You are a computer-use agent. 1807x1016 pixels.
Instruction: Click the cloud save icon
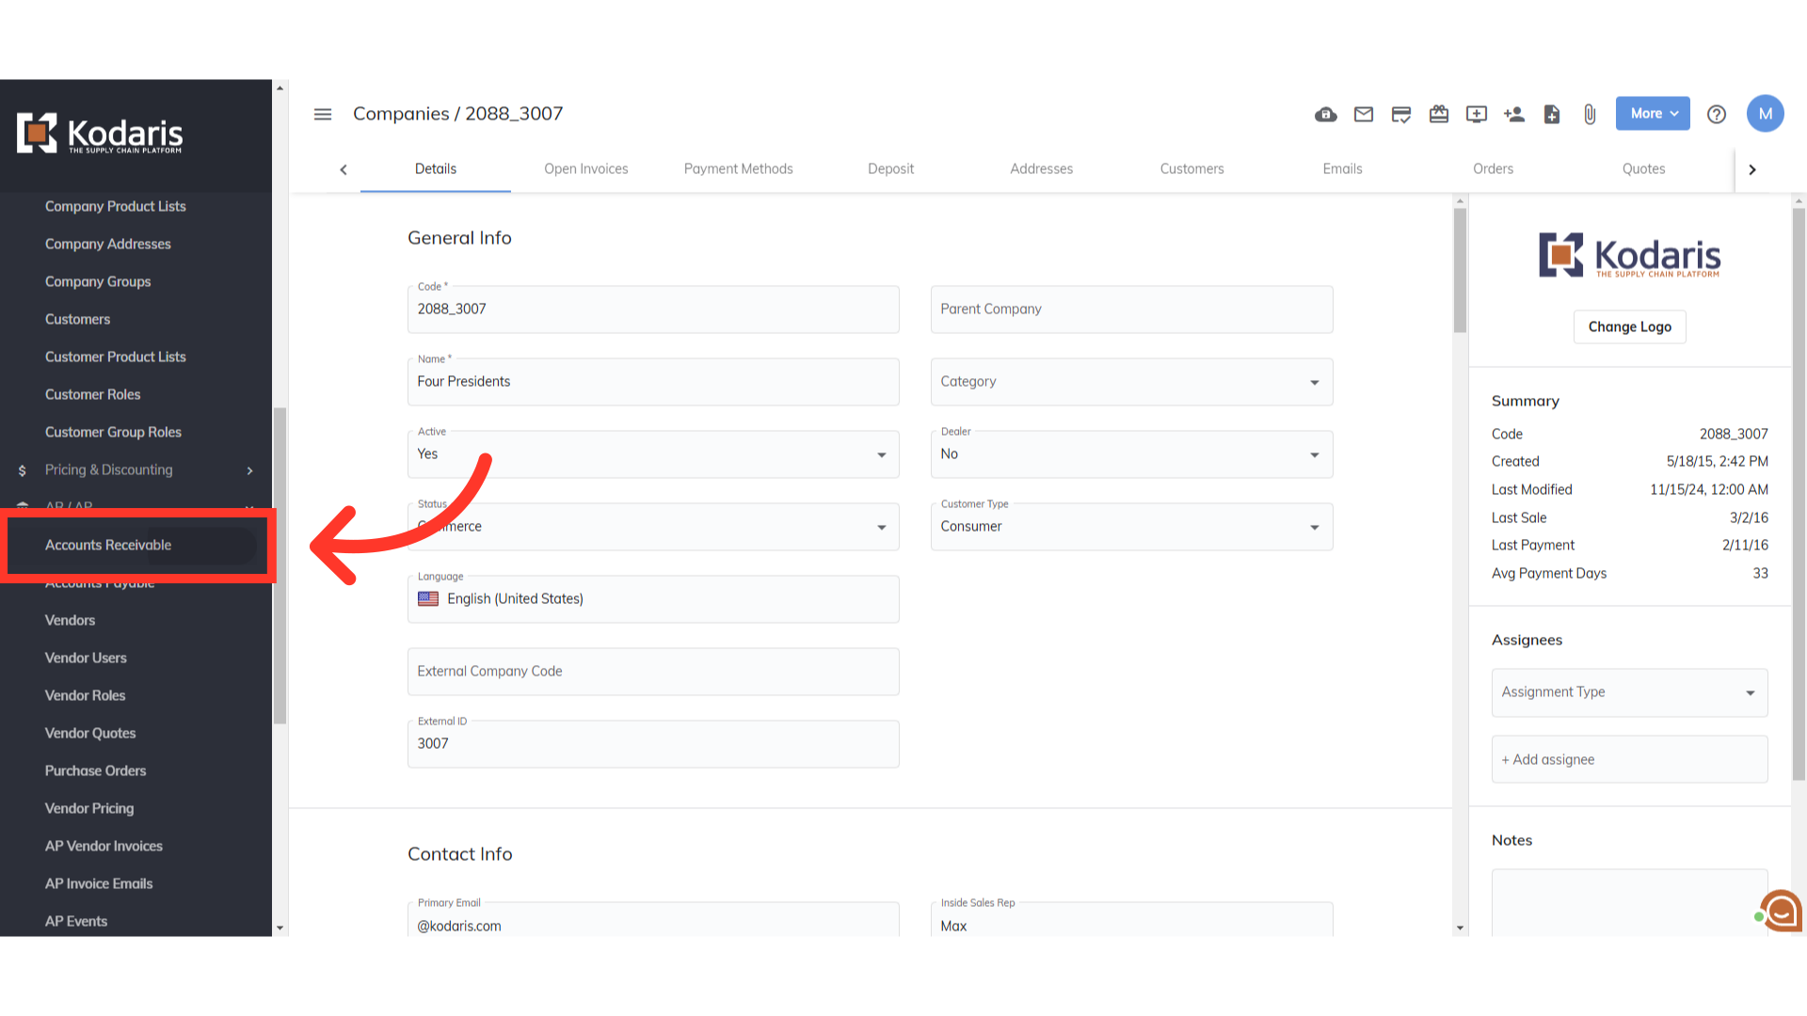pos(1326,114)
